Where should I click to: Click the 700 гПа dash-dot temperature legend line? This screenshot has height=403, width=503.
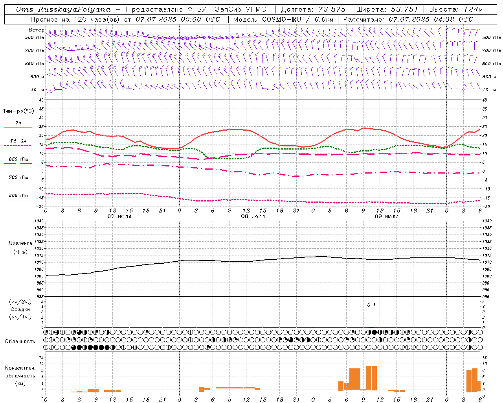(18, 182)
